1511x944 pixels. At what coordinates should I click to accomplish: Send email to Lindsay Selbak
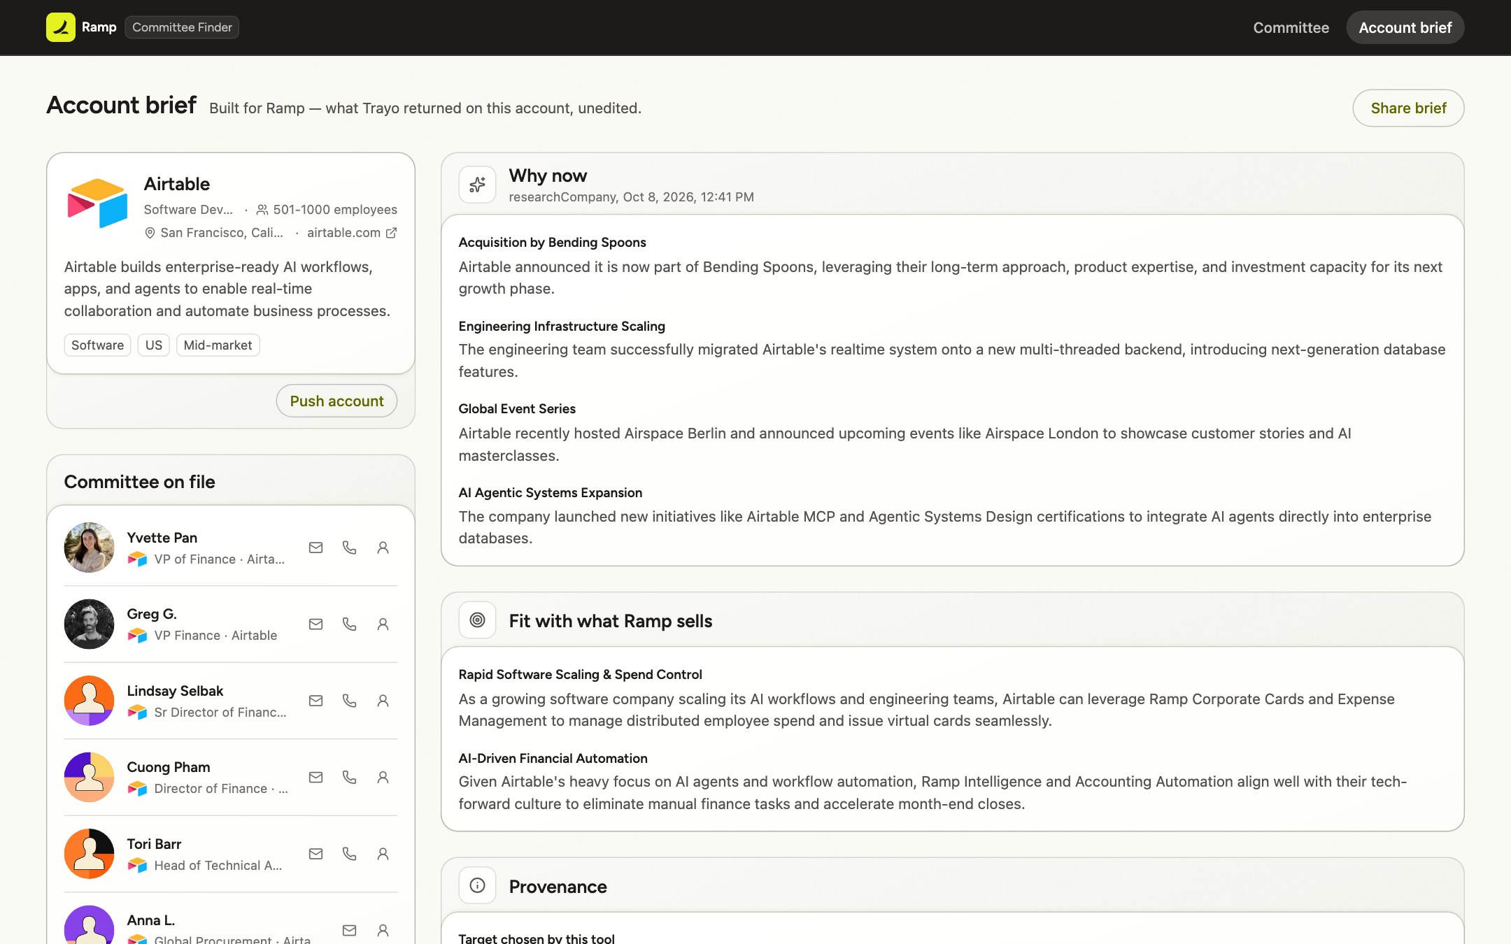coord(315,701)
